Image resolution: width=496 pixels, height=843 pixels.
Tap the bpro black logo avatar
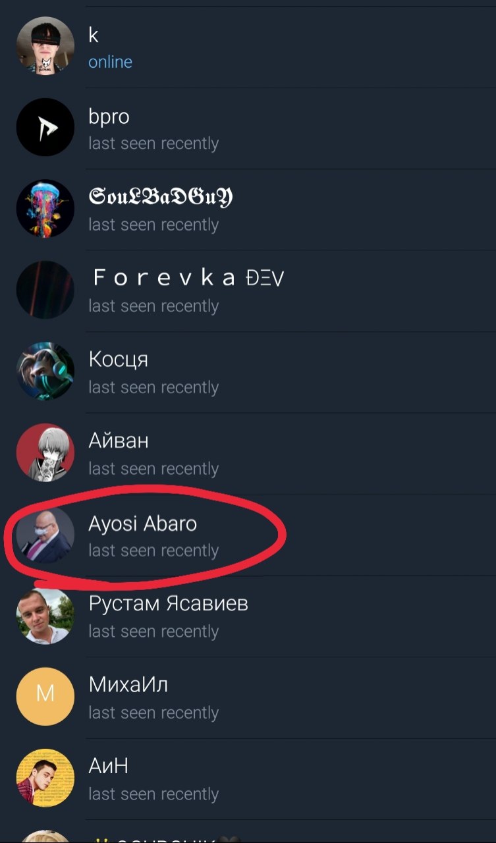click(x=45, y=127)
